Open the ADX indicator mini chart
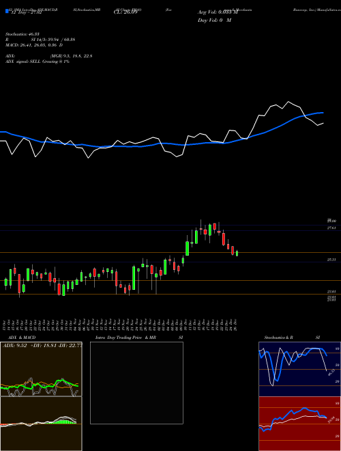Viewport: 341px width, 451px height. point(41,369)
